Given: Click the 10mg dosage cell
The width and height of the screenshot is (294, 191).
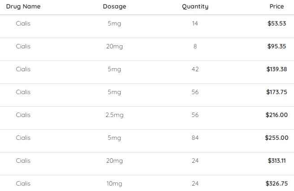Looking at the screenshot, I should click(114, 184).
